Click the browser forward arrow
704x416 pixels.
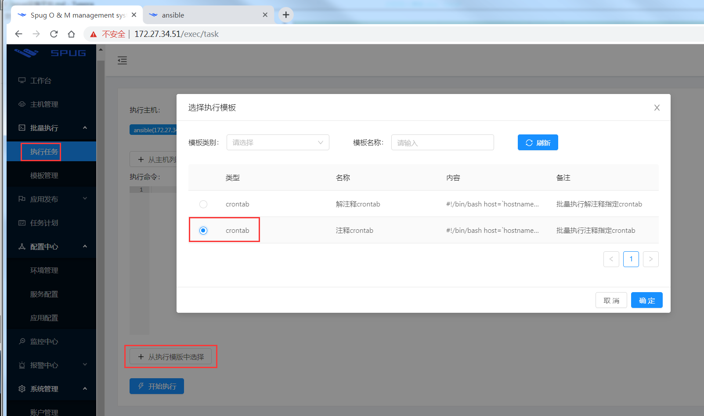coord(36,34)
